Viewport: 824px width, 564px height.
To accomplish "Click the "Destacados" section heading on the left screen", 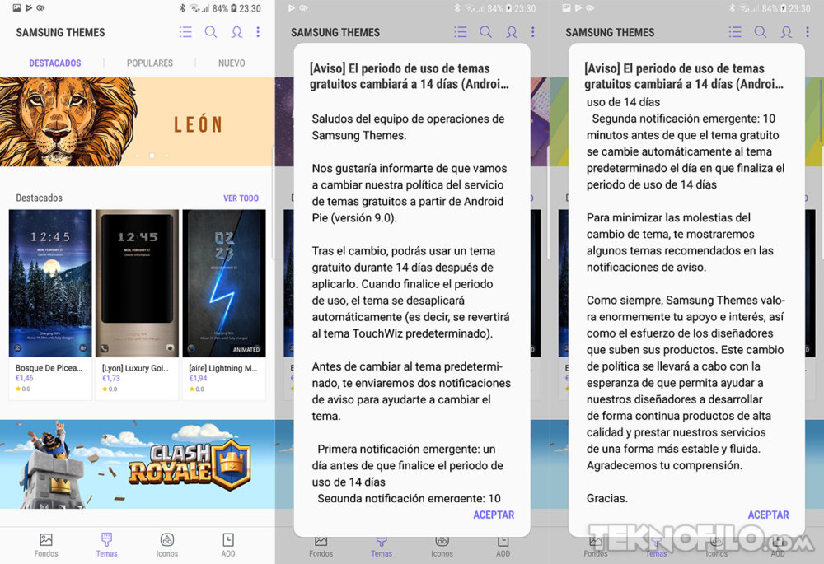I will pos(39,198).
